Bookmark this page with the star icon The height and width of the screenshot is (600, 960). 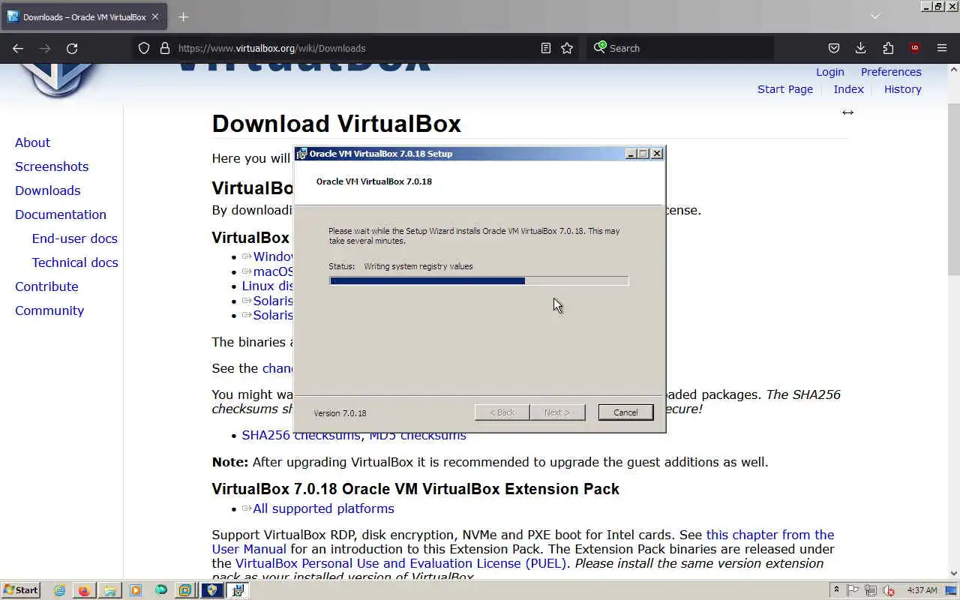(x=567, y=48)
